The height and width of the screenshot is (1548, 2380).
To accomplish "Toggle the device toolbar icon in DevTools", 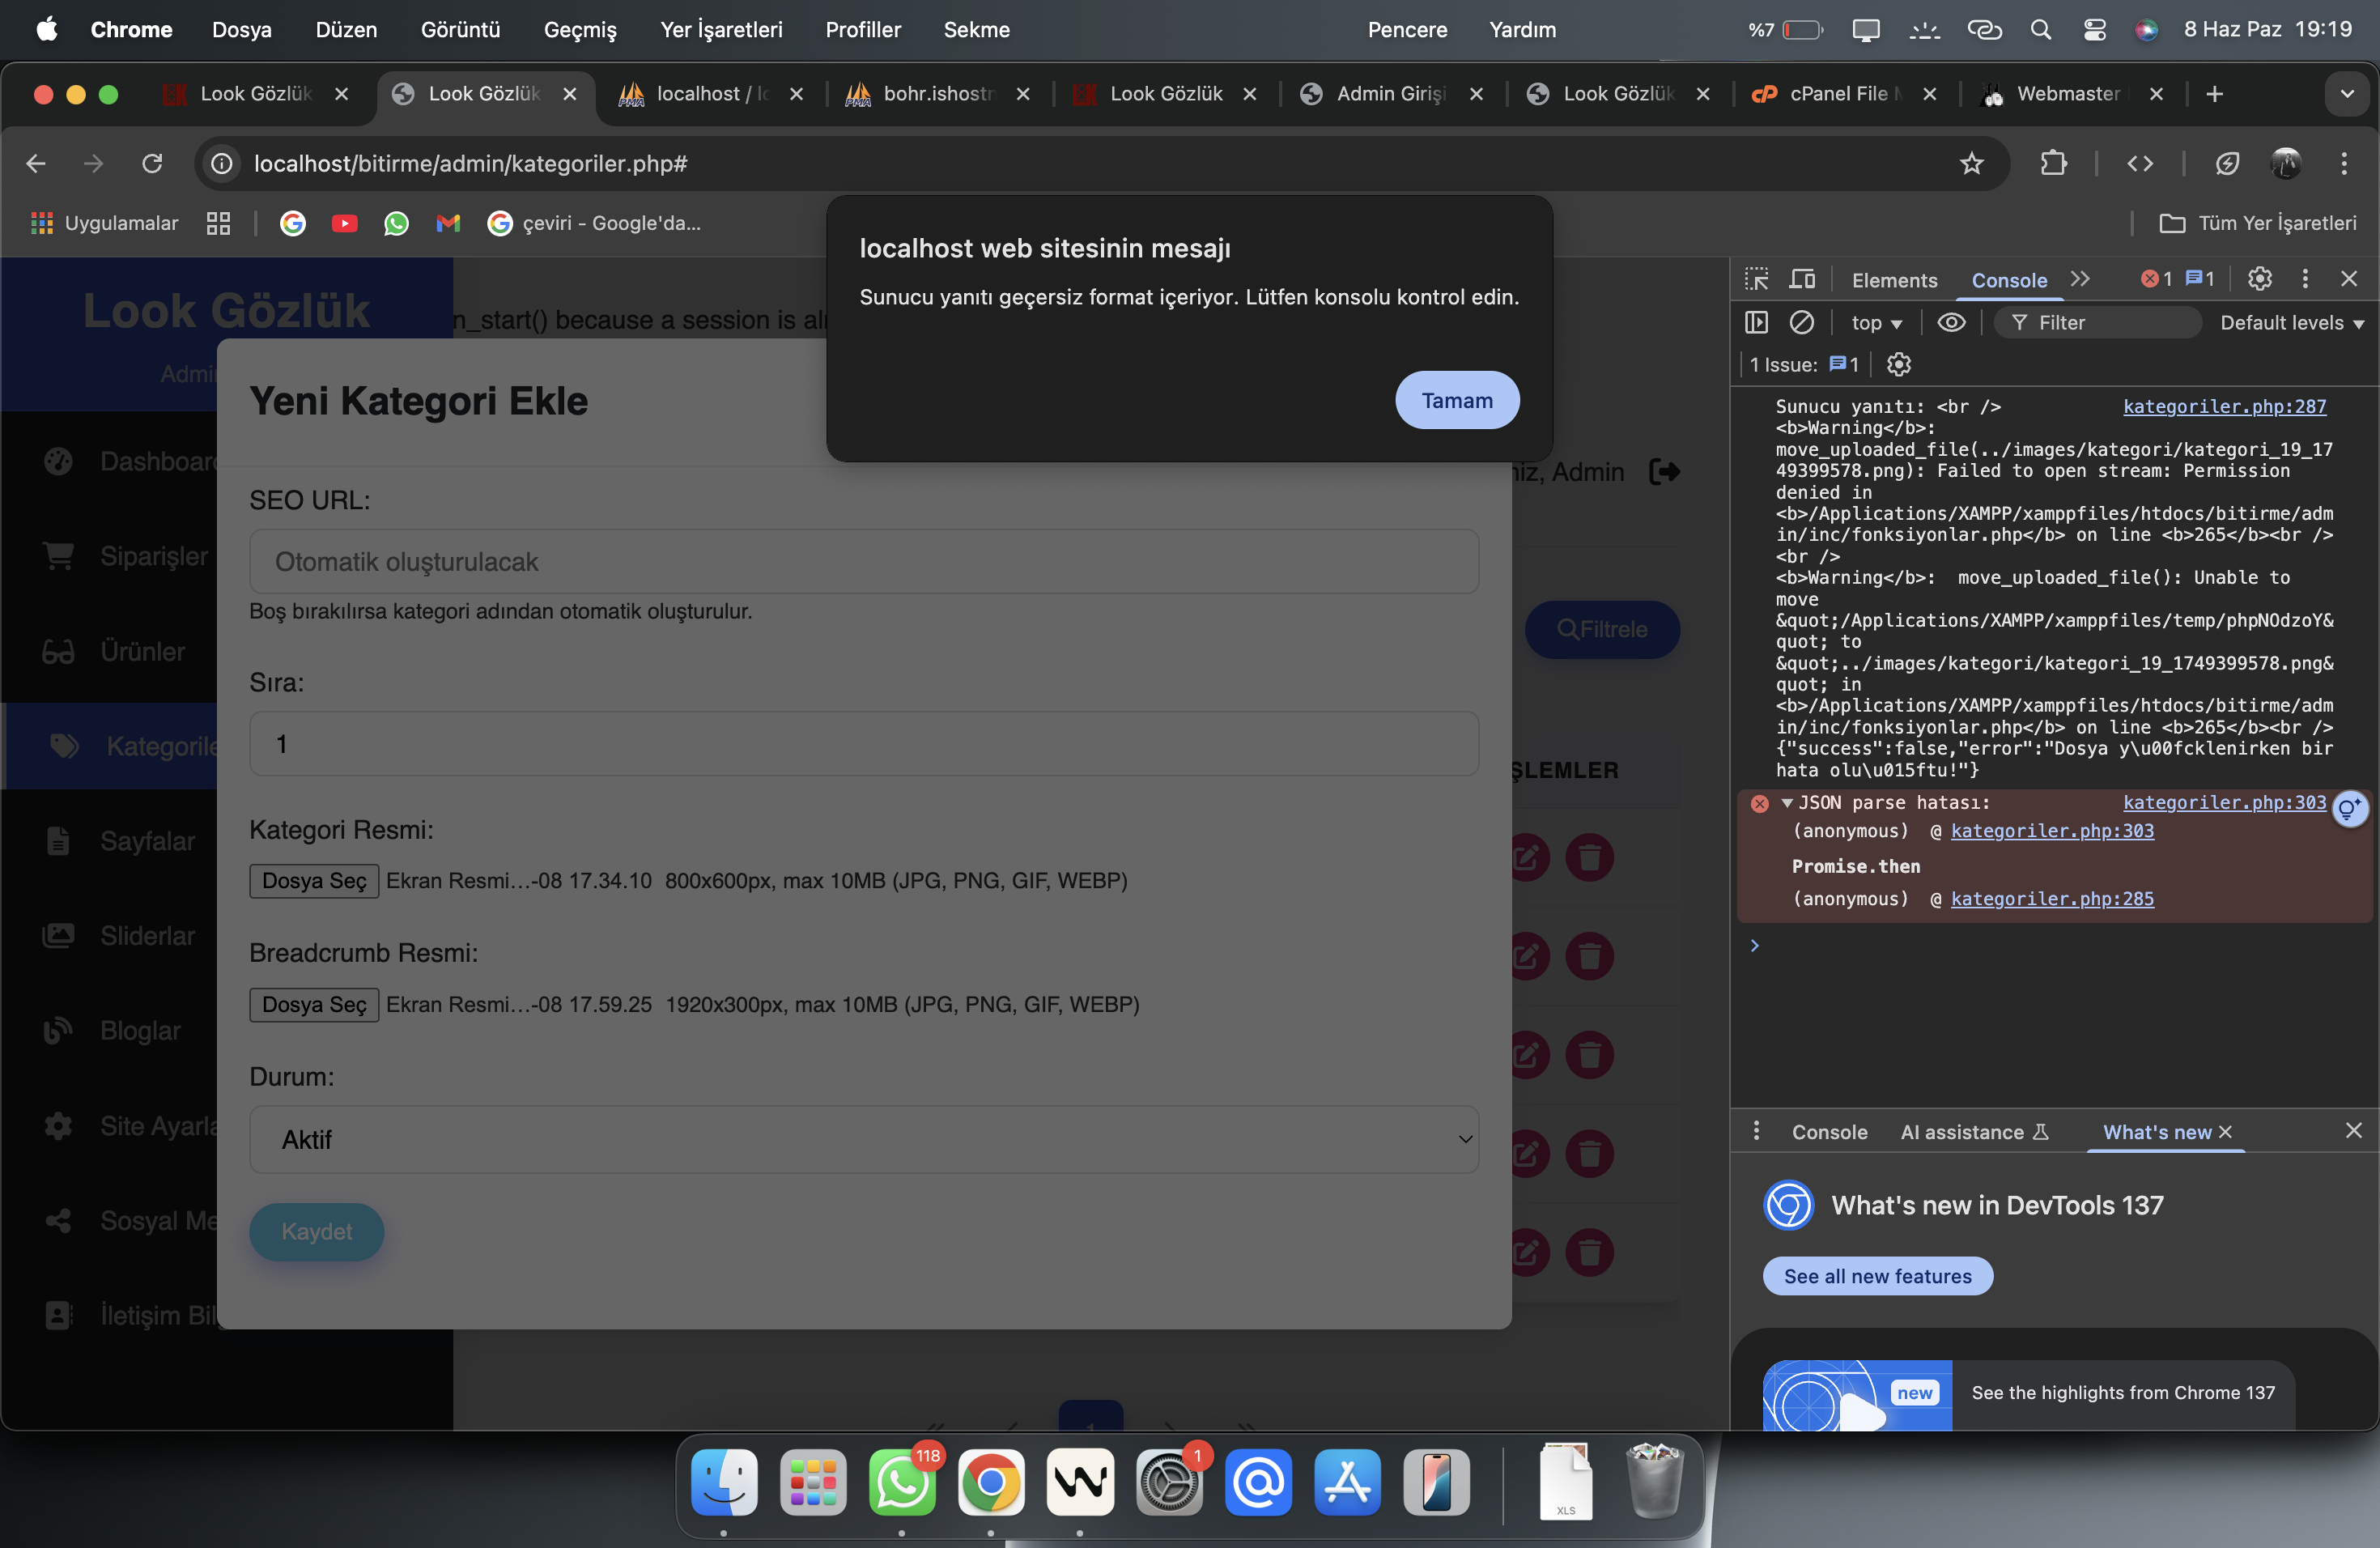I will pyautogui.click(x=1802, y=279).
